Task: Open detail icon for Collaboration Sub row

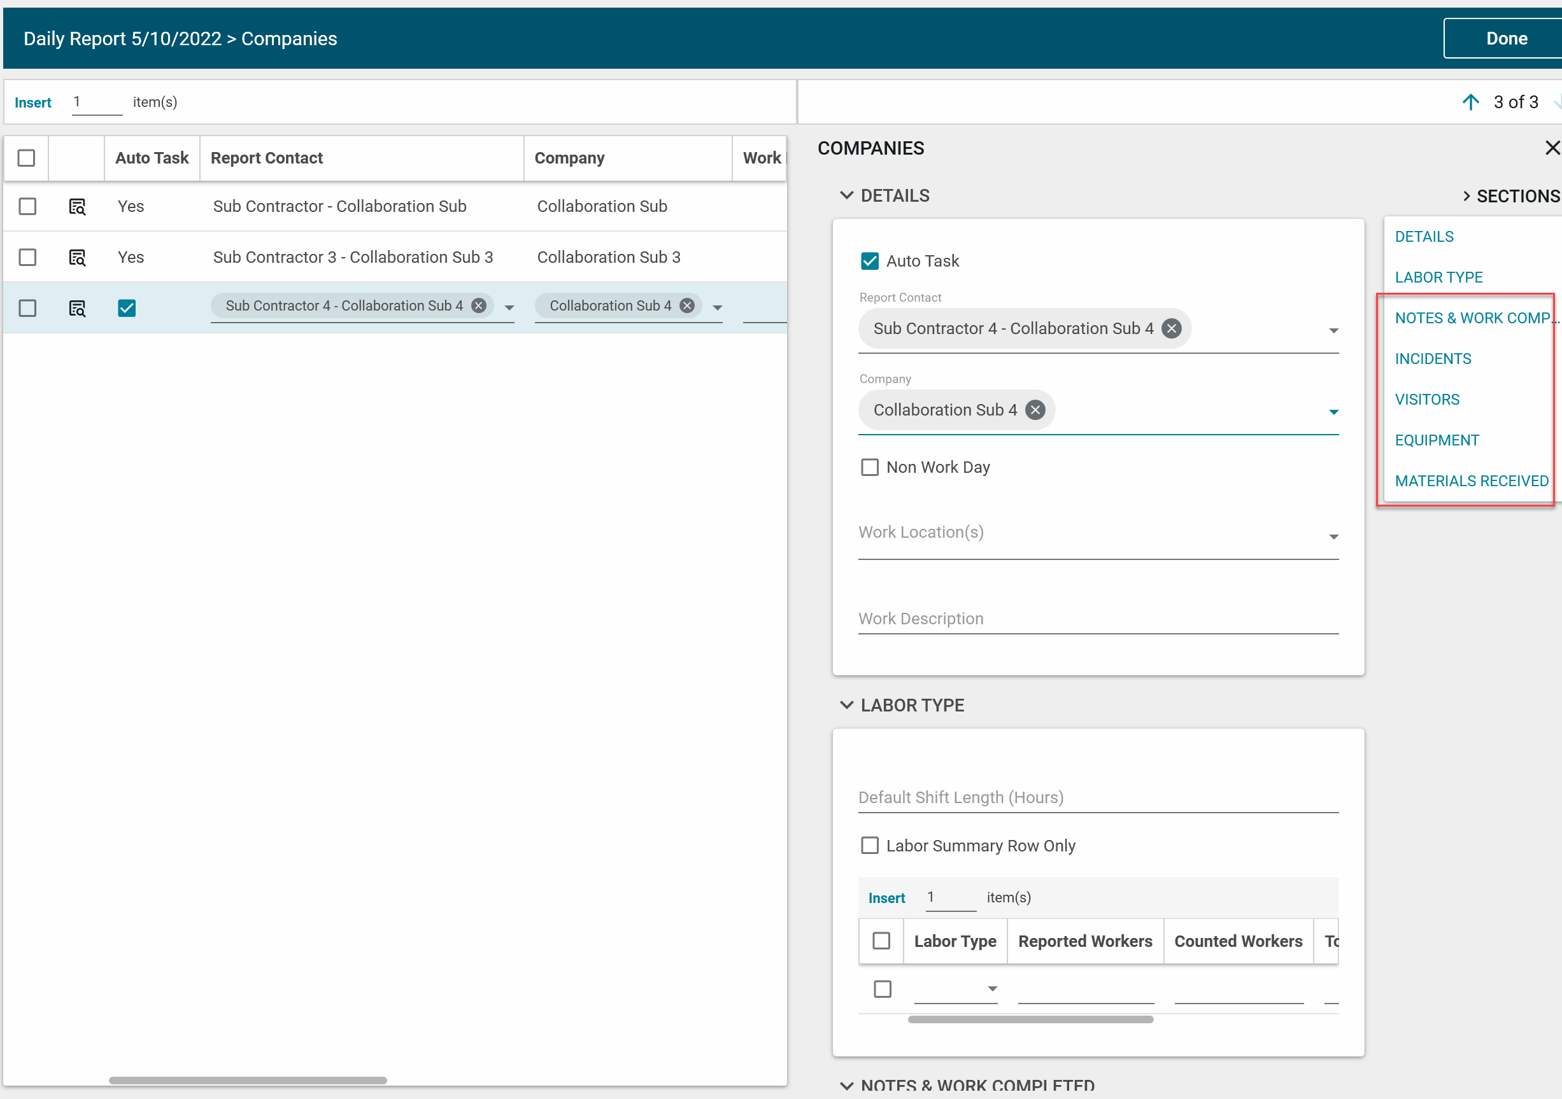Action: point(78,206)
